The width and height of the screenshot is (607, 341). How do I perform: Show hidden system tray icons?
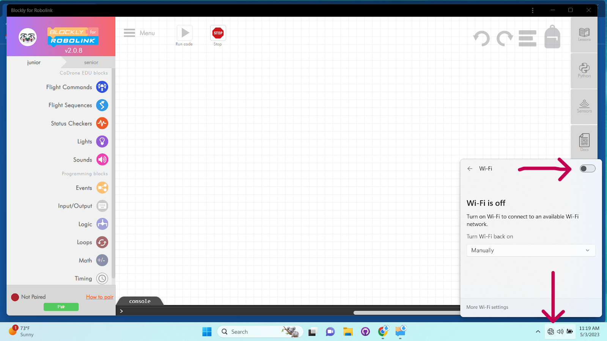(x=538, y=332)
